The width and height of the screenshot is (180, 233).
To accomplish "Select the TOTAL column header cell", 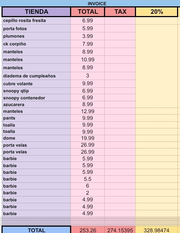I will pyautogui.click(x=88, y=12).
